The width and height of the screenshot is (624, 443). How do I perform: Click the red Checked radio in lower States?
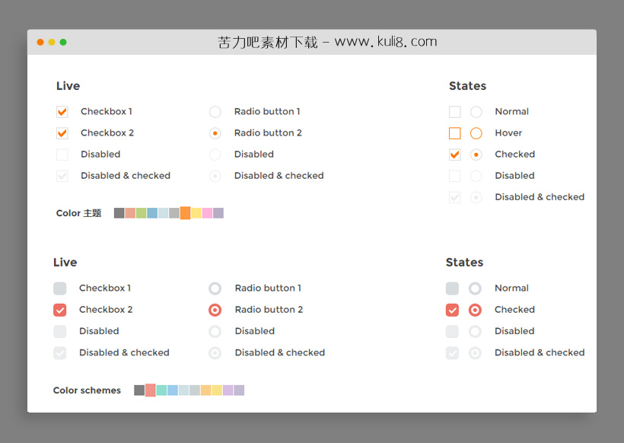click(x=476, y=310)
